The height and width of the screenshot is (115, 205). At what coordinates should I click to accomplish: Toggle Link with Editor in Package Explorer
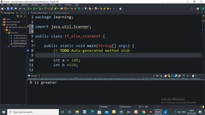[x=21, y=16]
